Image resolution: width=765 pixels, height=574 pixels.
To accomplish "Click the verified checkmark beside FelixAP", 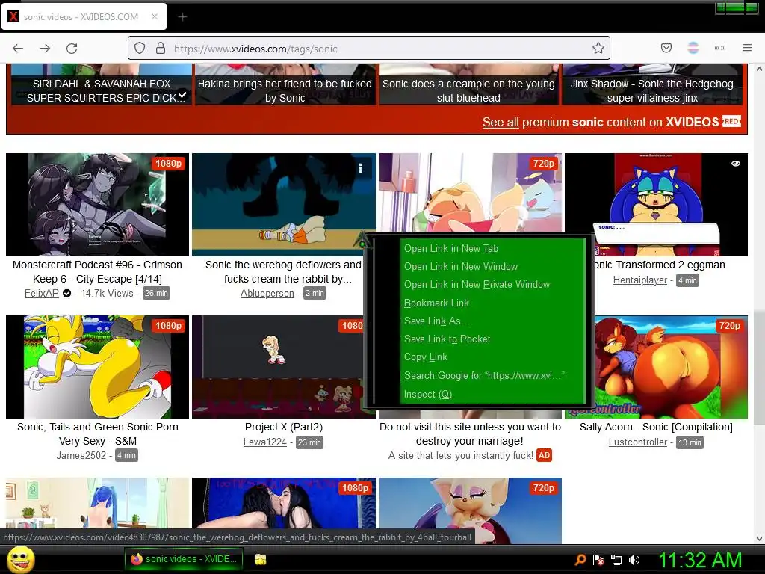I will pyautogui.click(x=66, y=293).
